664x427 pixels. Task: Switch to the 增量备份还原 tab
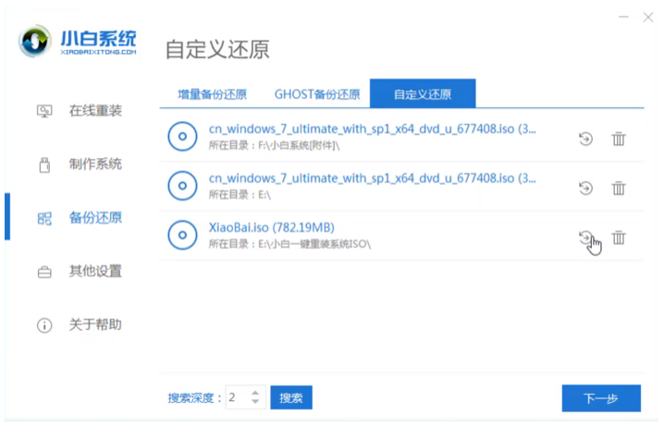(212, 94)
